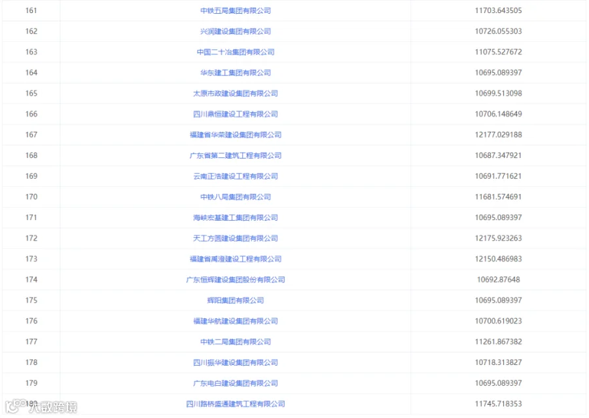Click rank number 165
Image resolution: width=589 pixels, height=418 pixels.
pos(31,93)
